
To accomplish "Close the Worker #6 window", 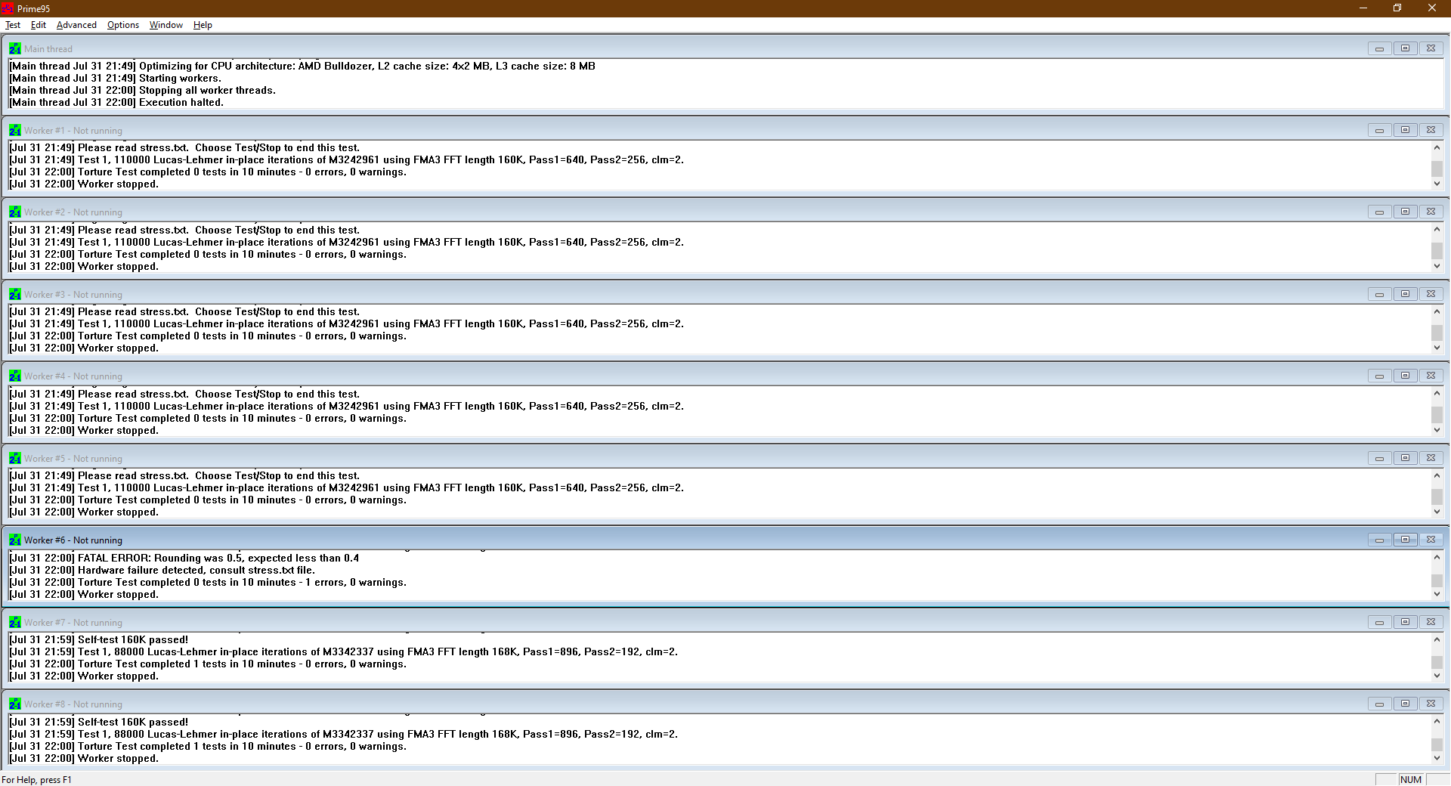I will coord(1431,540).
